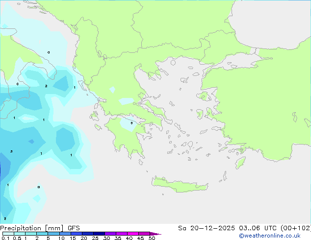Click the 'Precipitation [mm]' title text
The width and height of the screenshot is (311, 240).
coord(32,228)
